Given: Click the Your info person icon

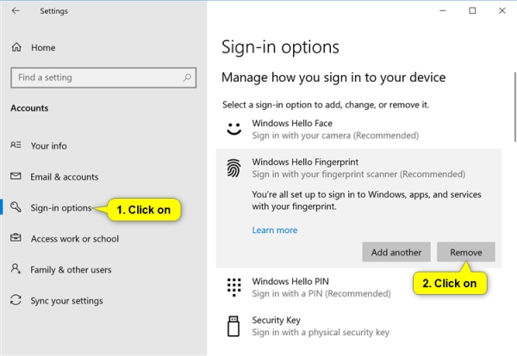Looking at the screenshot, I should 16,145.
